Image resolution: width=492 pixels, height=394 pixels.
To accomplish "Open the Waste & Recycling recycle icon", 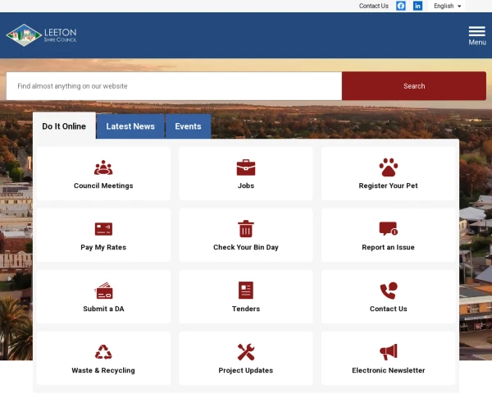I will (x=103, y=352).
